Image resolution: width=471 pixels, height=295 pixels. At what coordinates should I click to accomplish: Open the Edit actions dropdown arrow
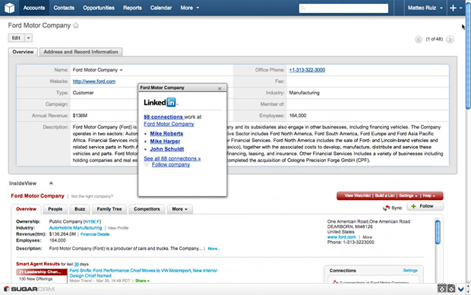pyautogui.click(x=28, y=38)
